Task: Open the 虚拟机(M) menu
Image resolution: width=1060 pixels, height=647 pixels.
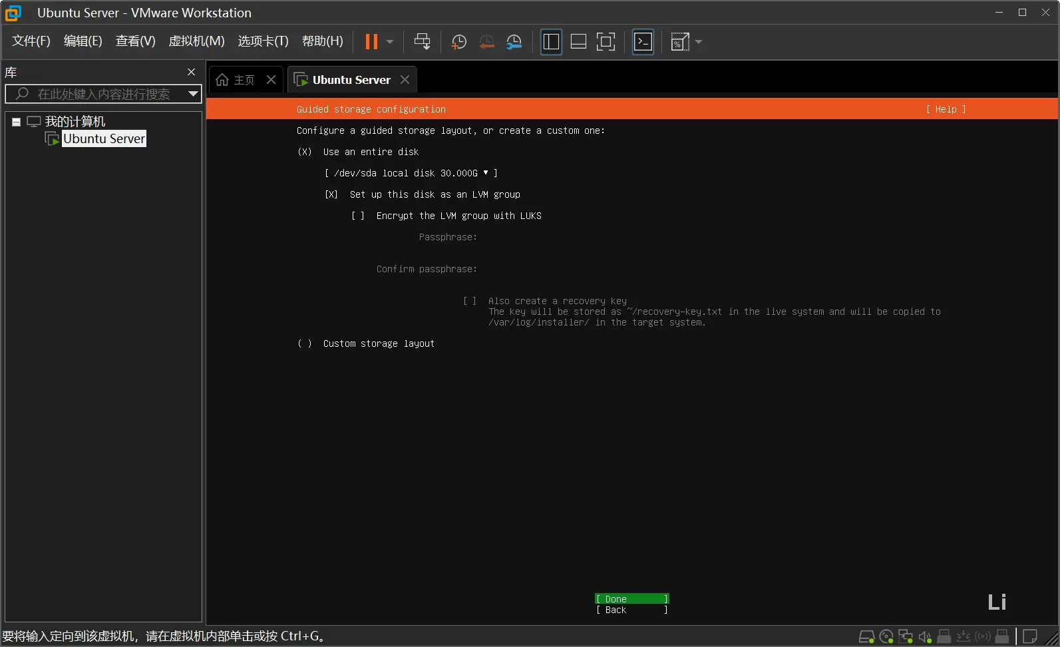Action: pyautogui.click(x=196, y=41)
